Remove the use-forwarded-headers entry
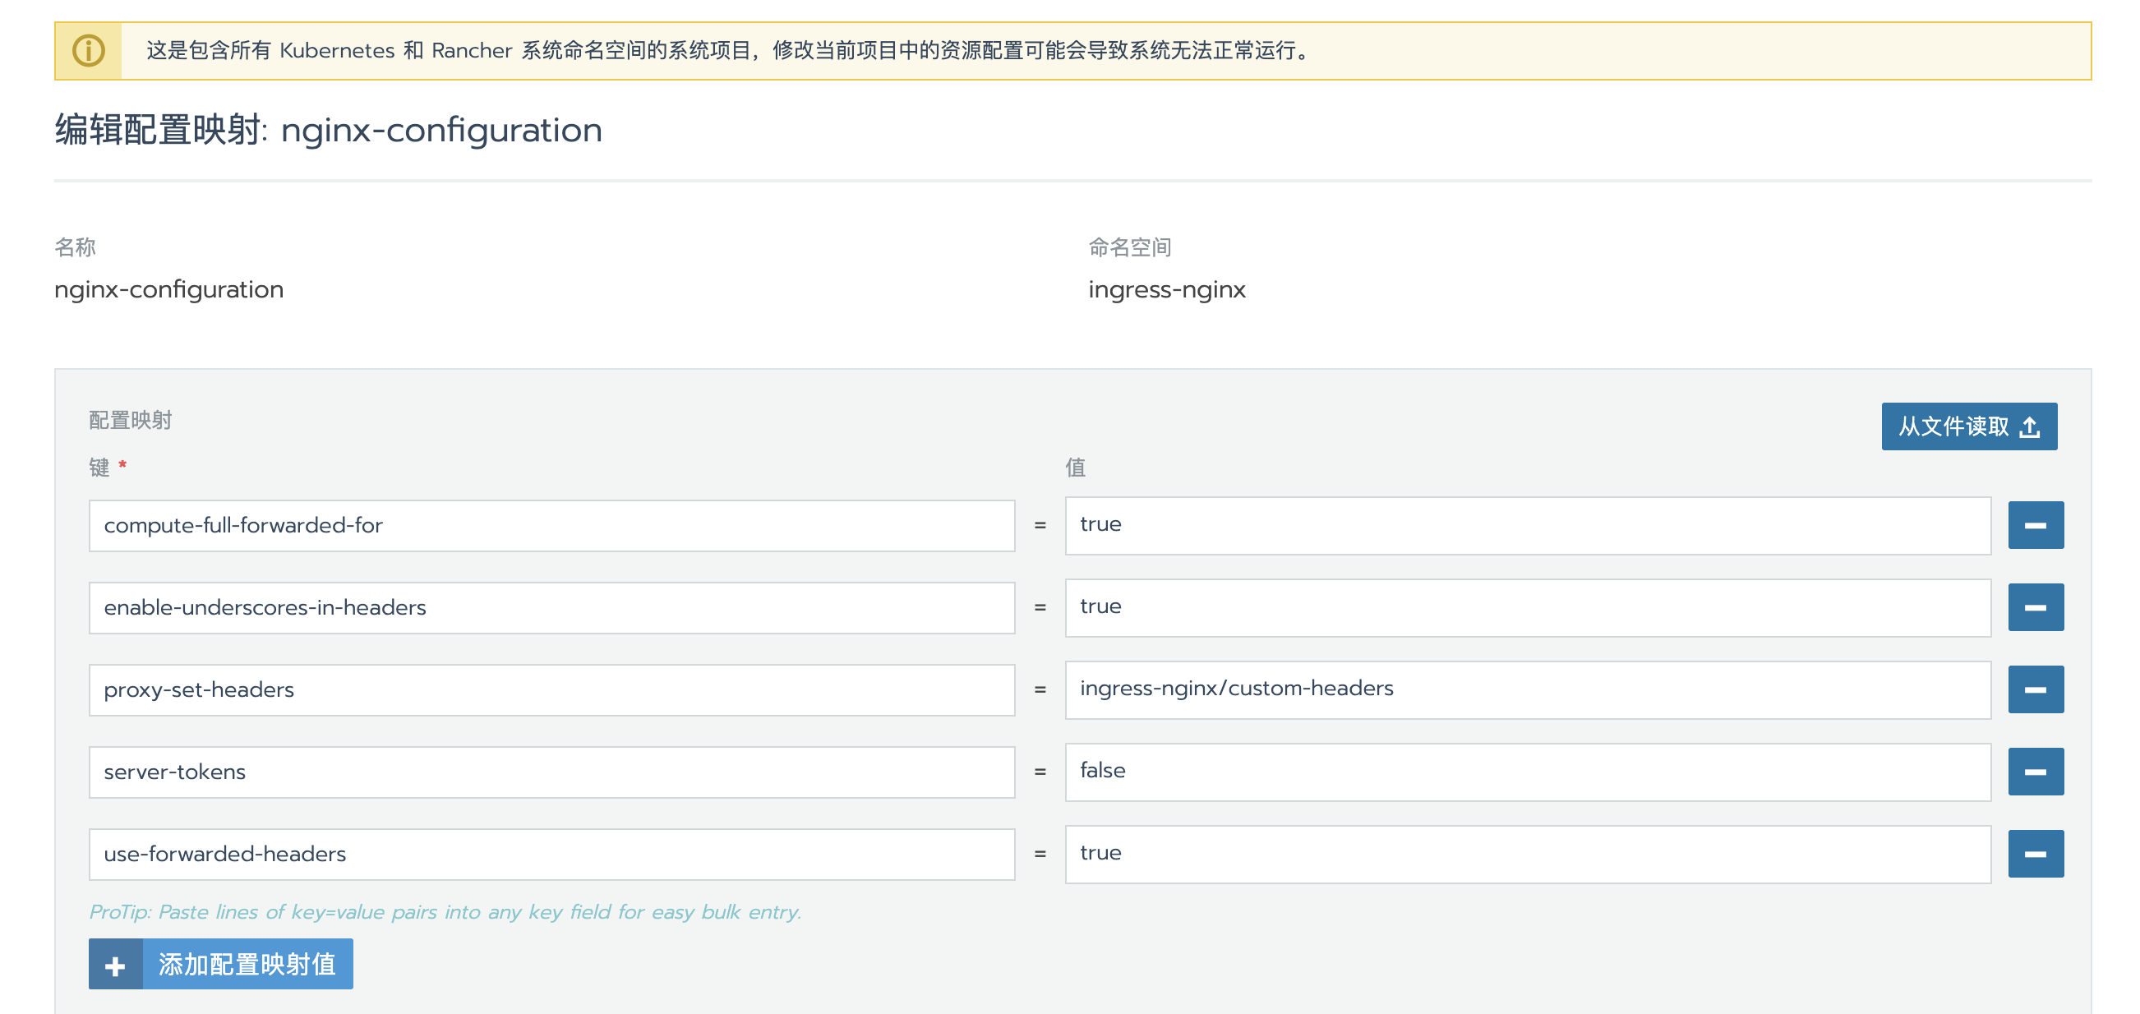 click(x=2036, y=854)
